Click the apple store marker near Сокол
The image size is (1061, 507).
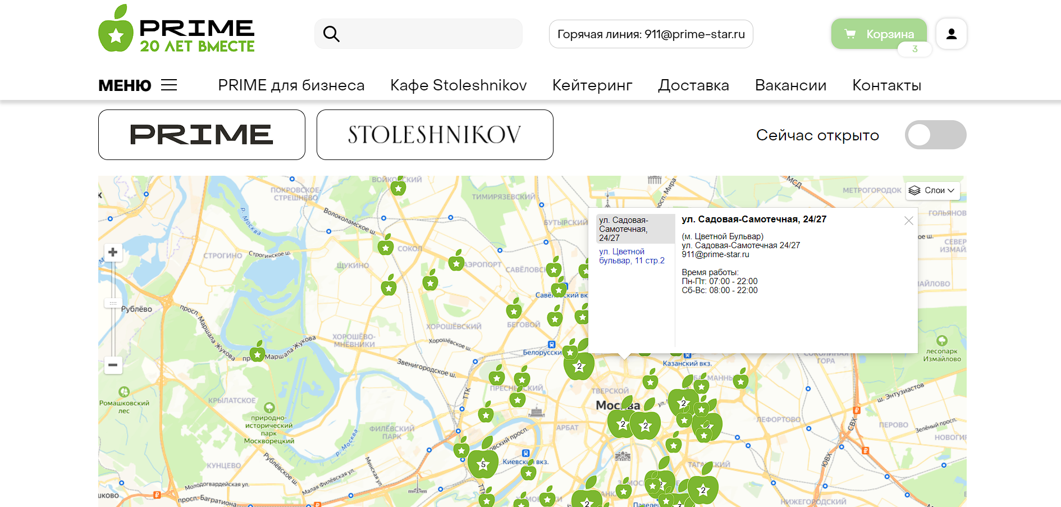(x=386, y=246)
